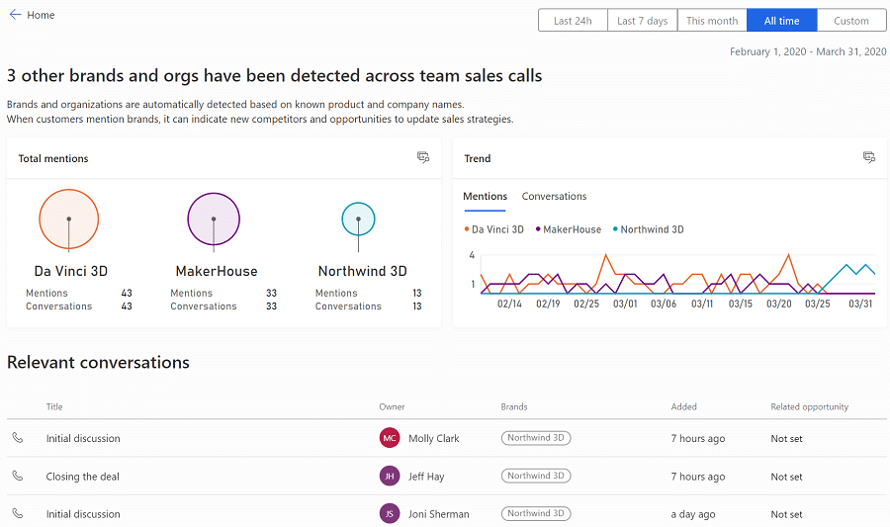Open feedback icon in Trend card

pyautogui.click(x=869, y=157)
